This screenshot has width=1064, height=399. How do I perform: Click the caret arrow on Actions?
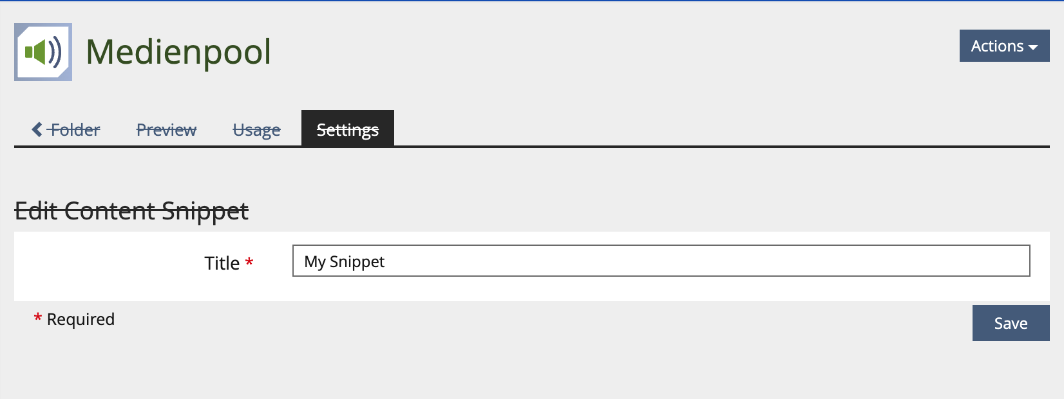[1033, 47]
